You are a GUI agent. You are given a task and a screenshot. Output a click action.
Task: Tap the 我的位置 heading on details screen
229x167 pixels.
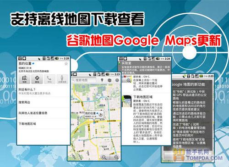[x=25, y=63]
